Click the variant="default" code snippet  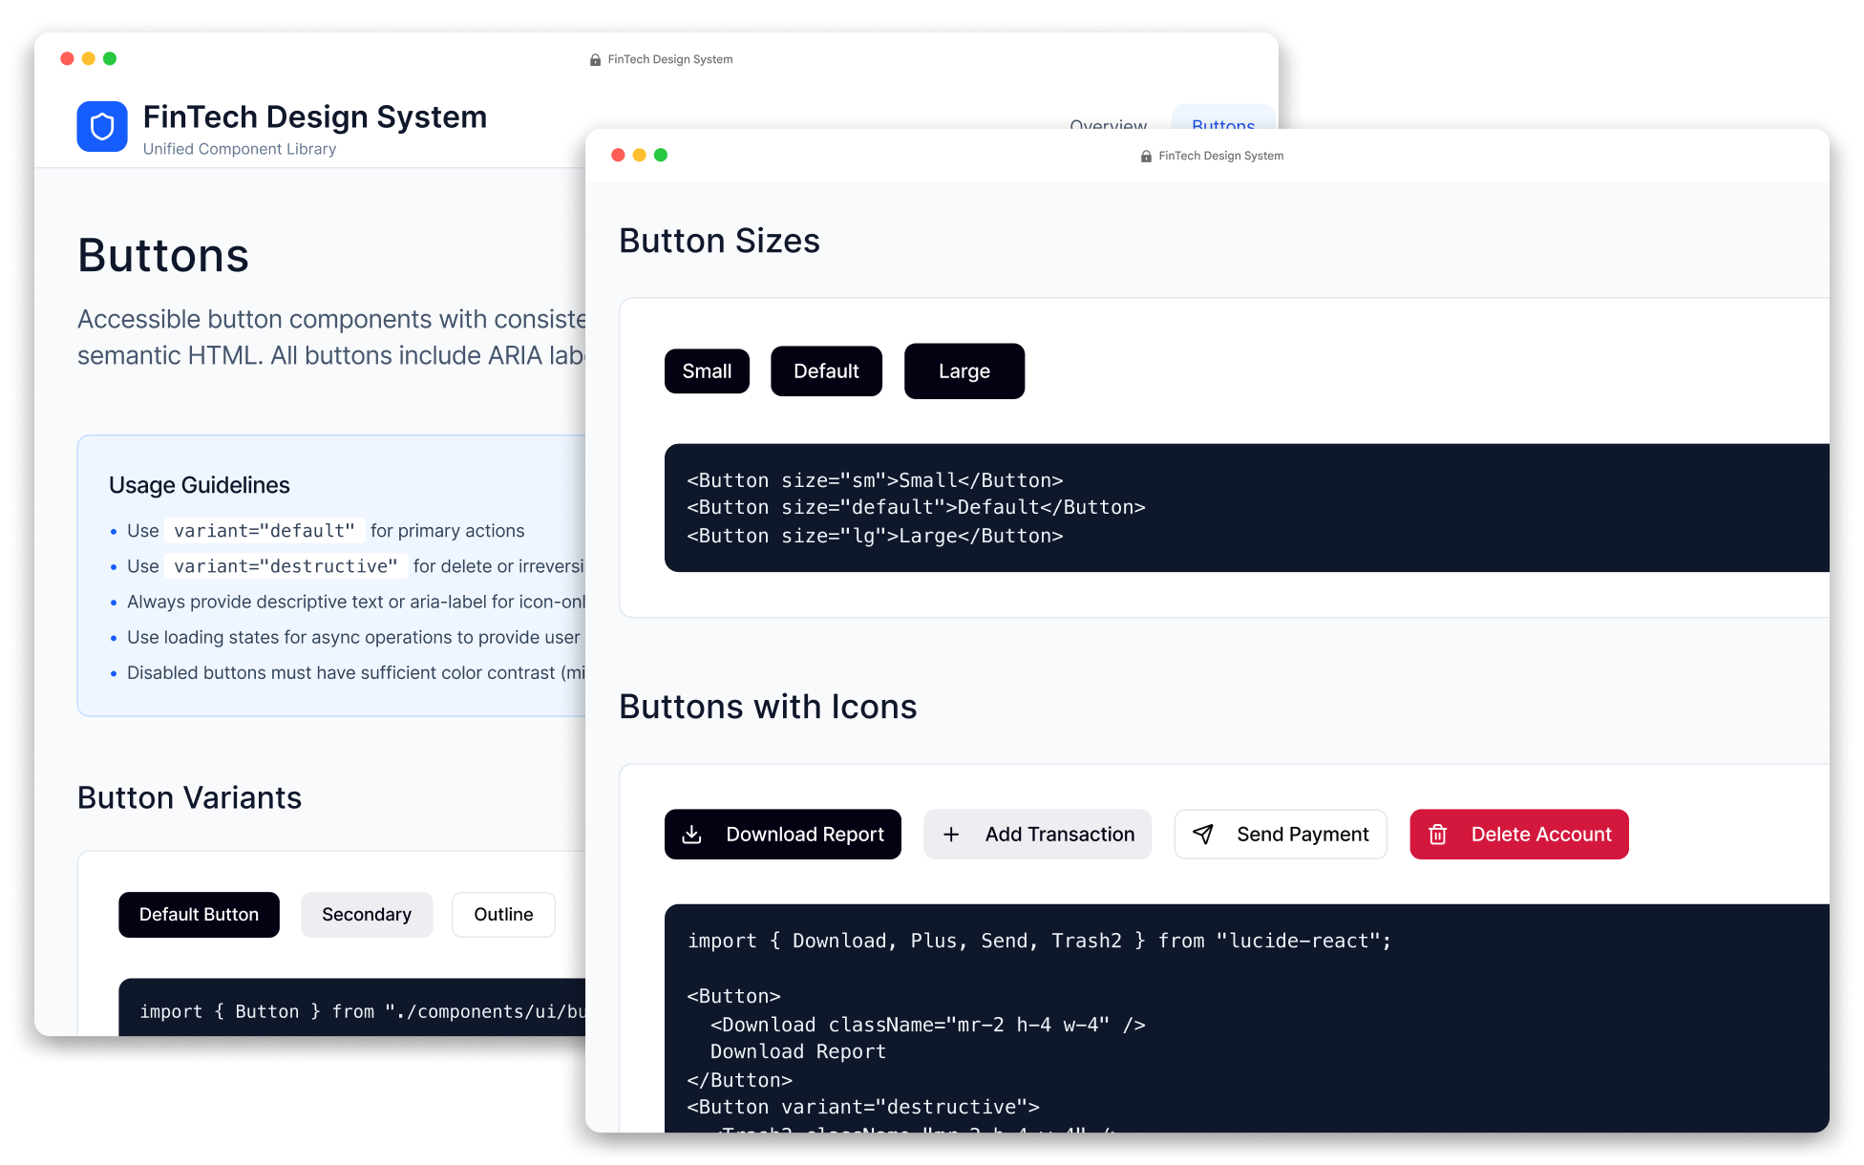pos(265,531)
